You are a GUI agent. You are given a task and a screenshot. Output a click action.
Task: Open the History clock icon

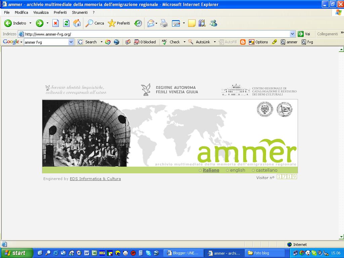(x=138, y=23)
